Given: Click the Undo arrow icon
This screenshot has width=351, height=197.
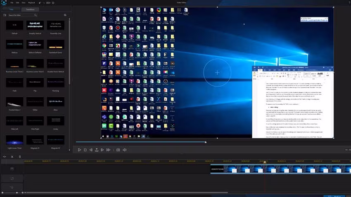Looking at the screenshot, I should pyautogui.click(x=40, y=3).
